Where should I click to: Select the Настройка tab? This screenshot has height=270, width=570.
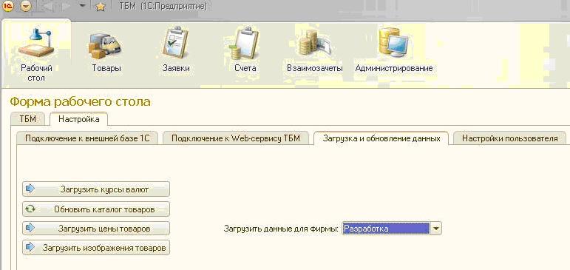(x=78, y=119)
